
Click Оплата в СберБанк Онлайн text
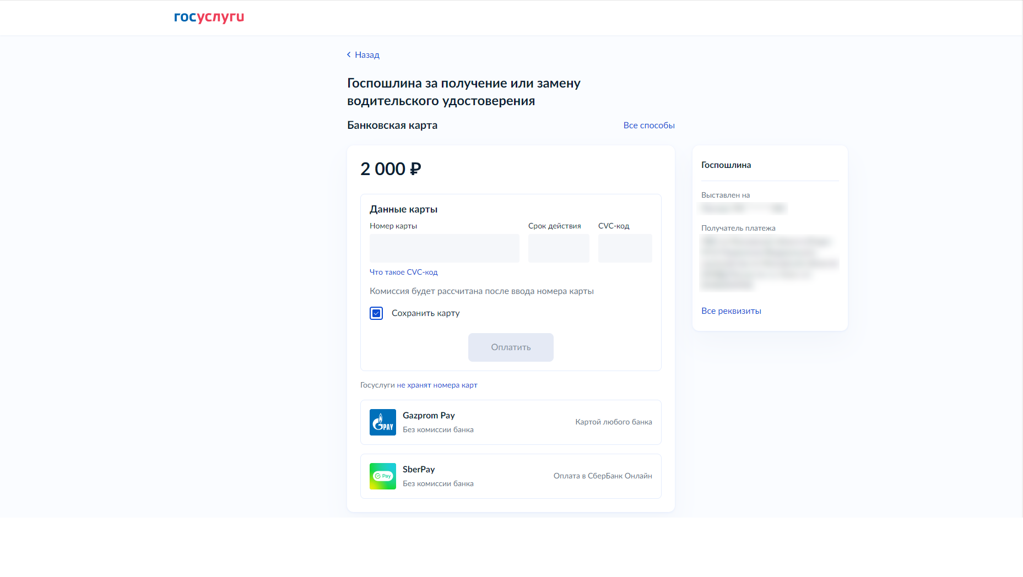point(603,476)
